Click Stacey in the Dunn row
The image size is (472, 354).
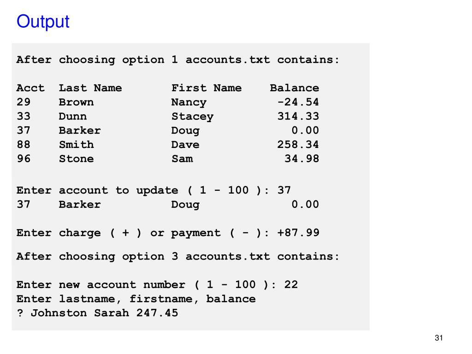point(192,117)
